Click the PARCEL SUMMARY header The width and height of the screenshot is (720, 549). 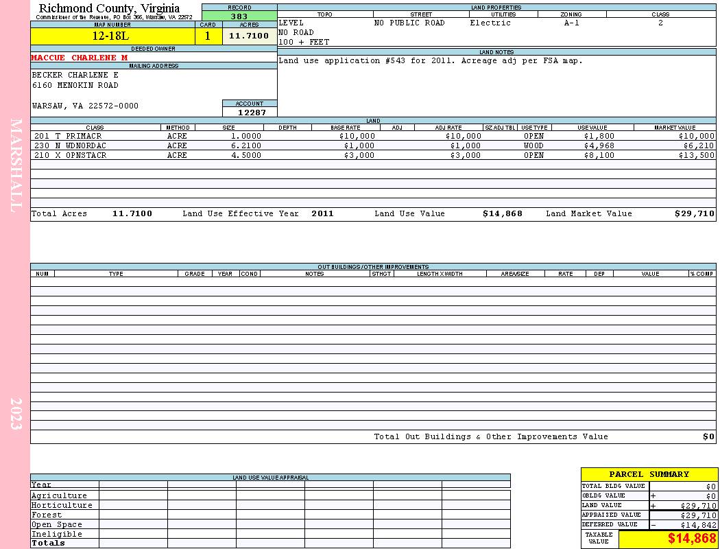point(649,474)
